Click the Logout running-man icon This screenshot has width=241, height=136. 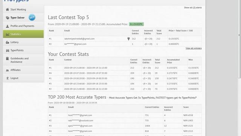(x=8, y=78)
